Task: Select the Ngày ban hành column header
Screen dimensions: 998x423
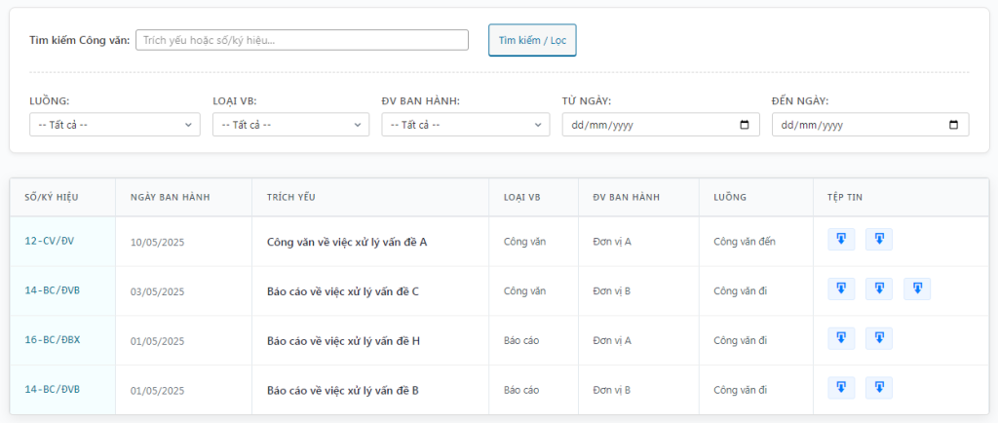Action: 170,197
